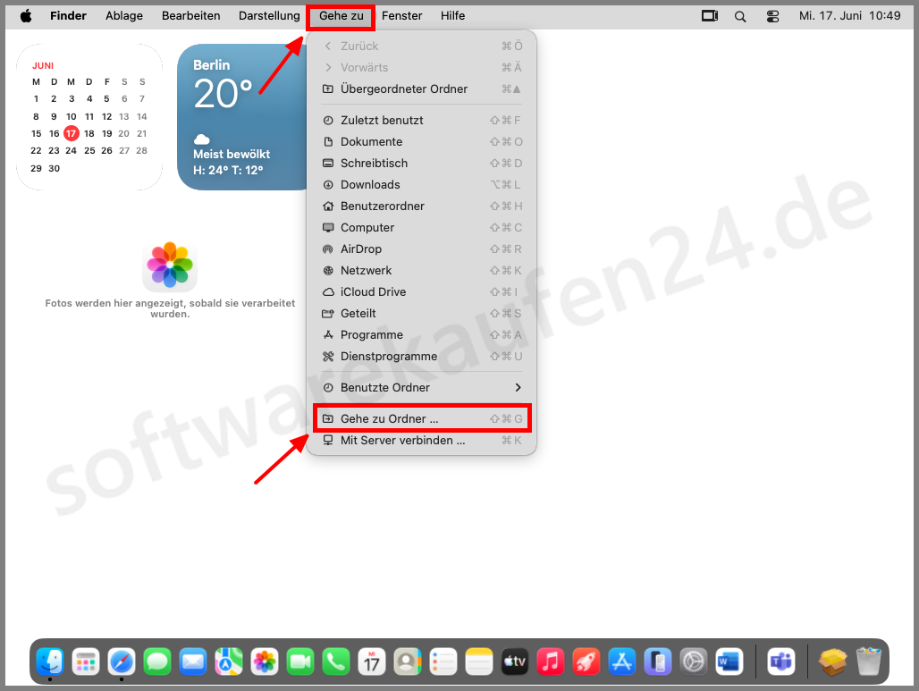Open Contacts from the Dock
This screenshot has width=919, height=691.
pos(408,662)
